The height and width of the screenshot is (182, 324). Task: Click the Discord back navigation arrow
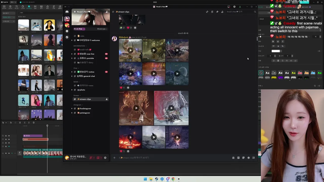pyautogui.click(x=66, y=7)
